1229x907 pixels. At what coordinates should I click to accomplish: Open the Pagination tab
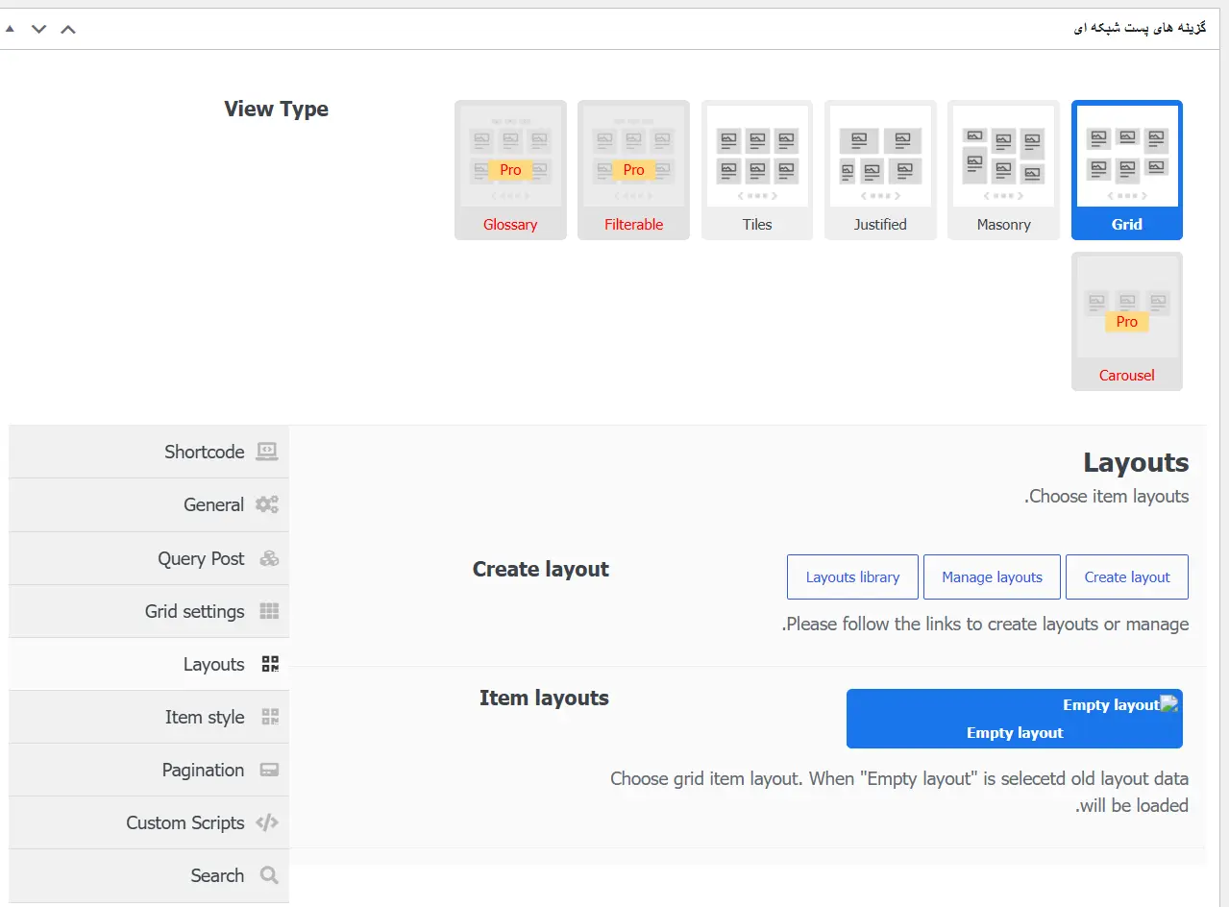149,770
